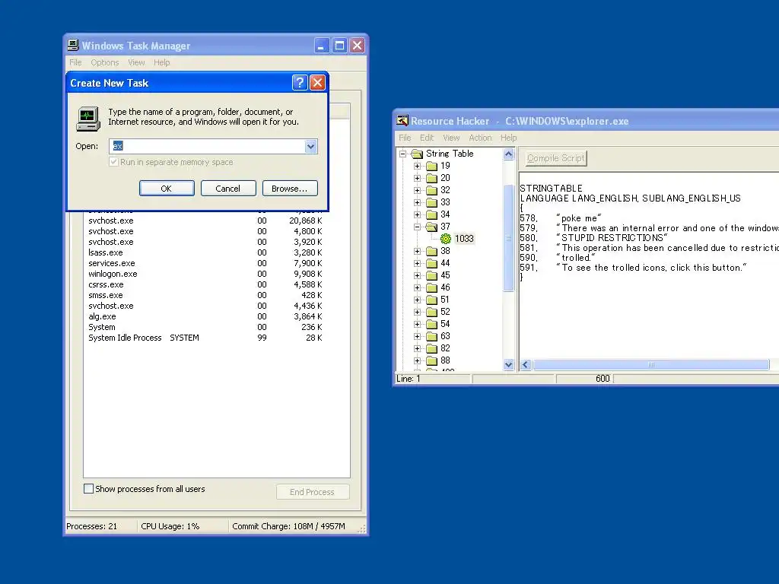This screenshot has height=584, width=779.
Task: Click into the Open text field
Action: click(207, 146)
